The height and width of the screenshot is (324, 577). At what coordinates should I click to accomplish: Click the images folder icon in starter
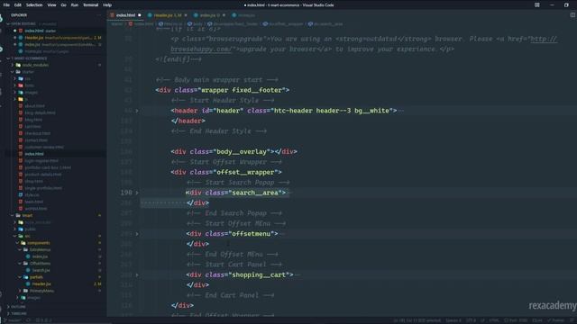point(21,93)
